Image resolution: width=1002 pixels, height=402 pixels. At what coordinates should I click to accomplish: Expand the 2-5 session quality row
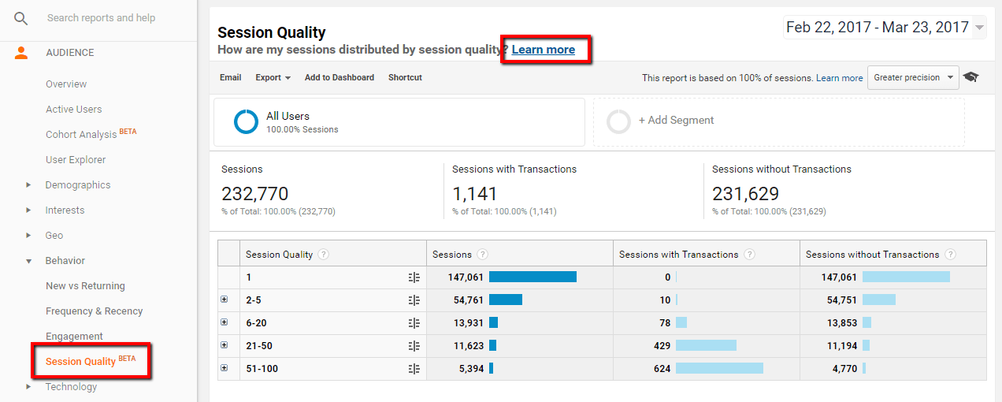(x=225, y=300)
